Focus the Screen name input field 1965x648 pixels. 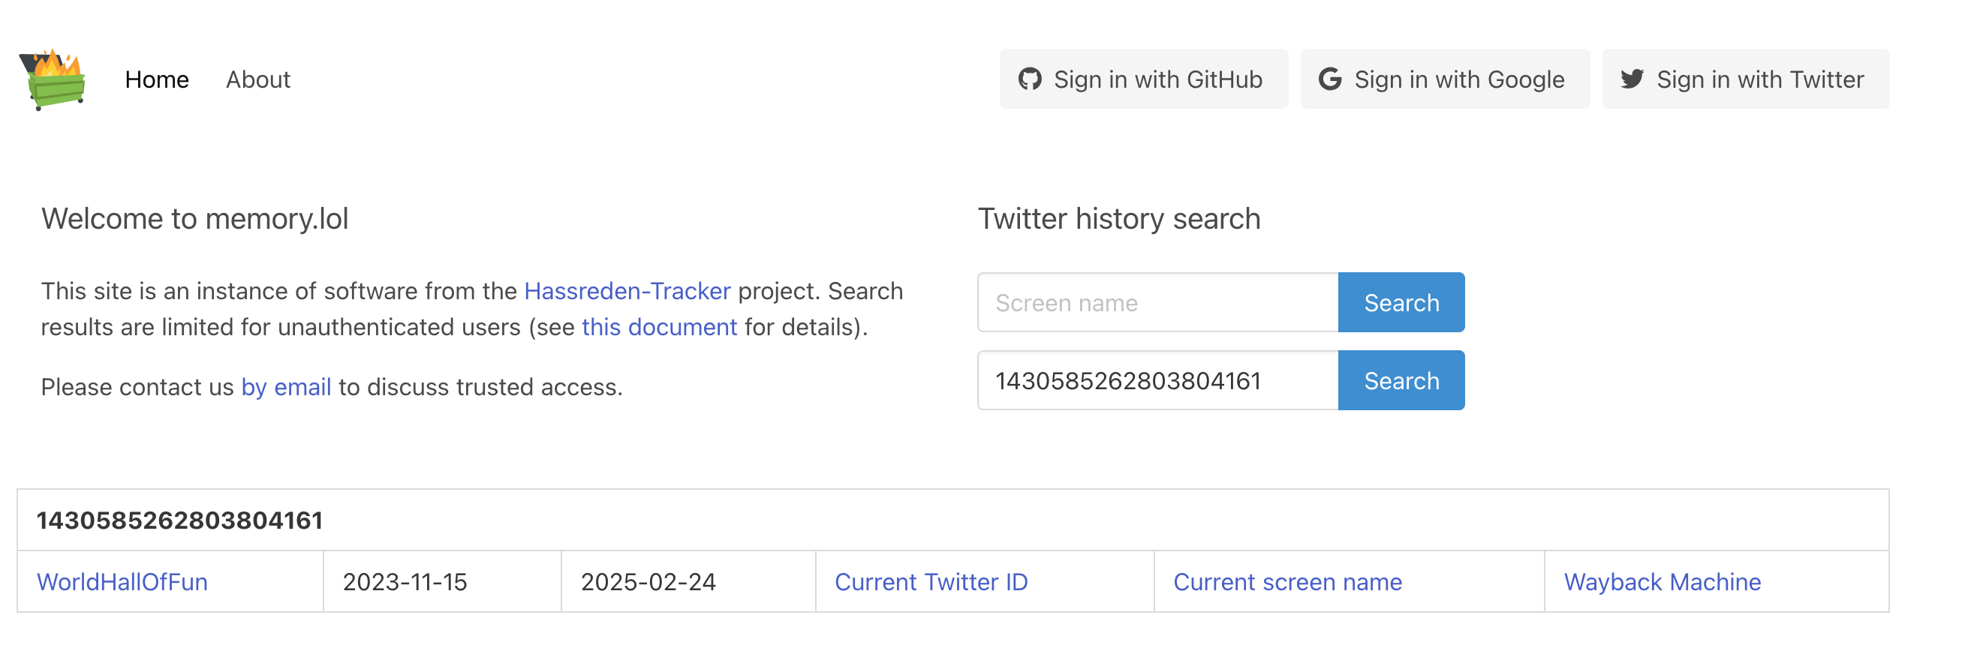click(1158, 303)
